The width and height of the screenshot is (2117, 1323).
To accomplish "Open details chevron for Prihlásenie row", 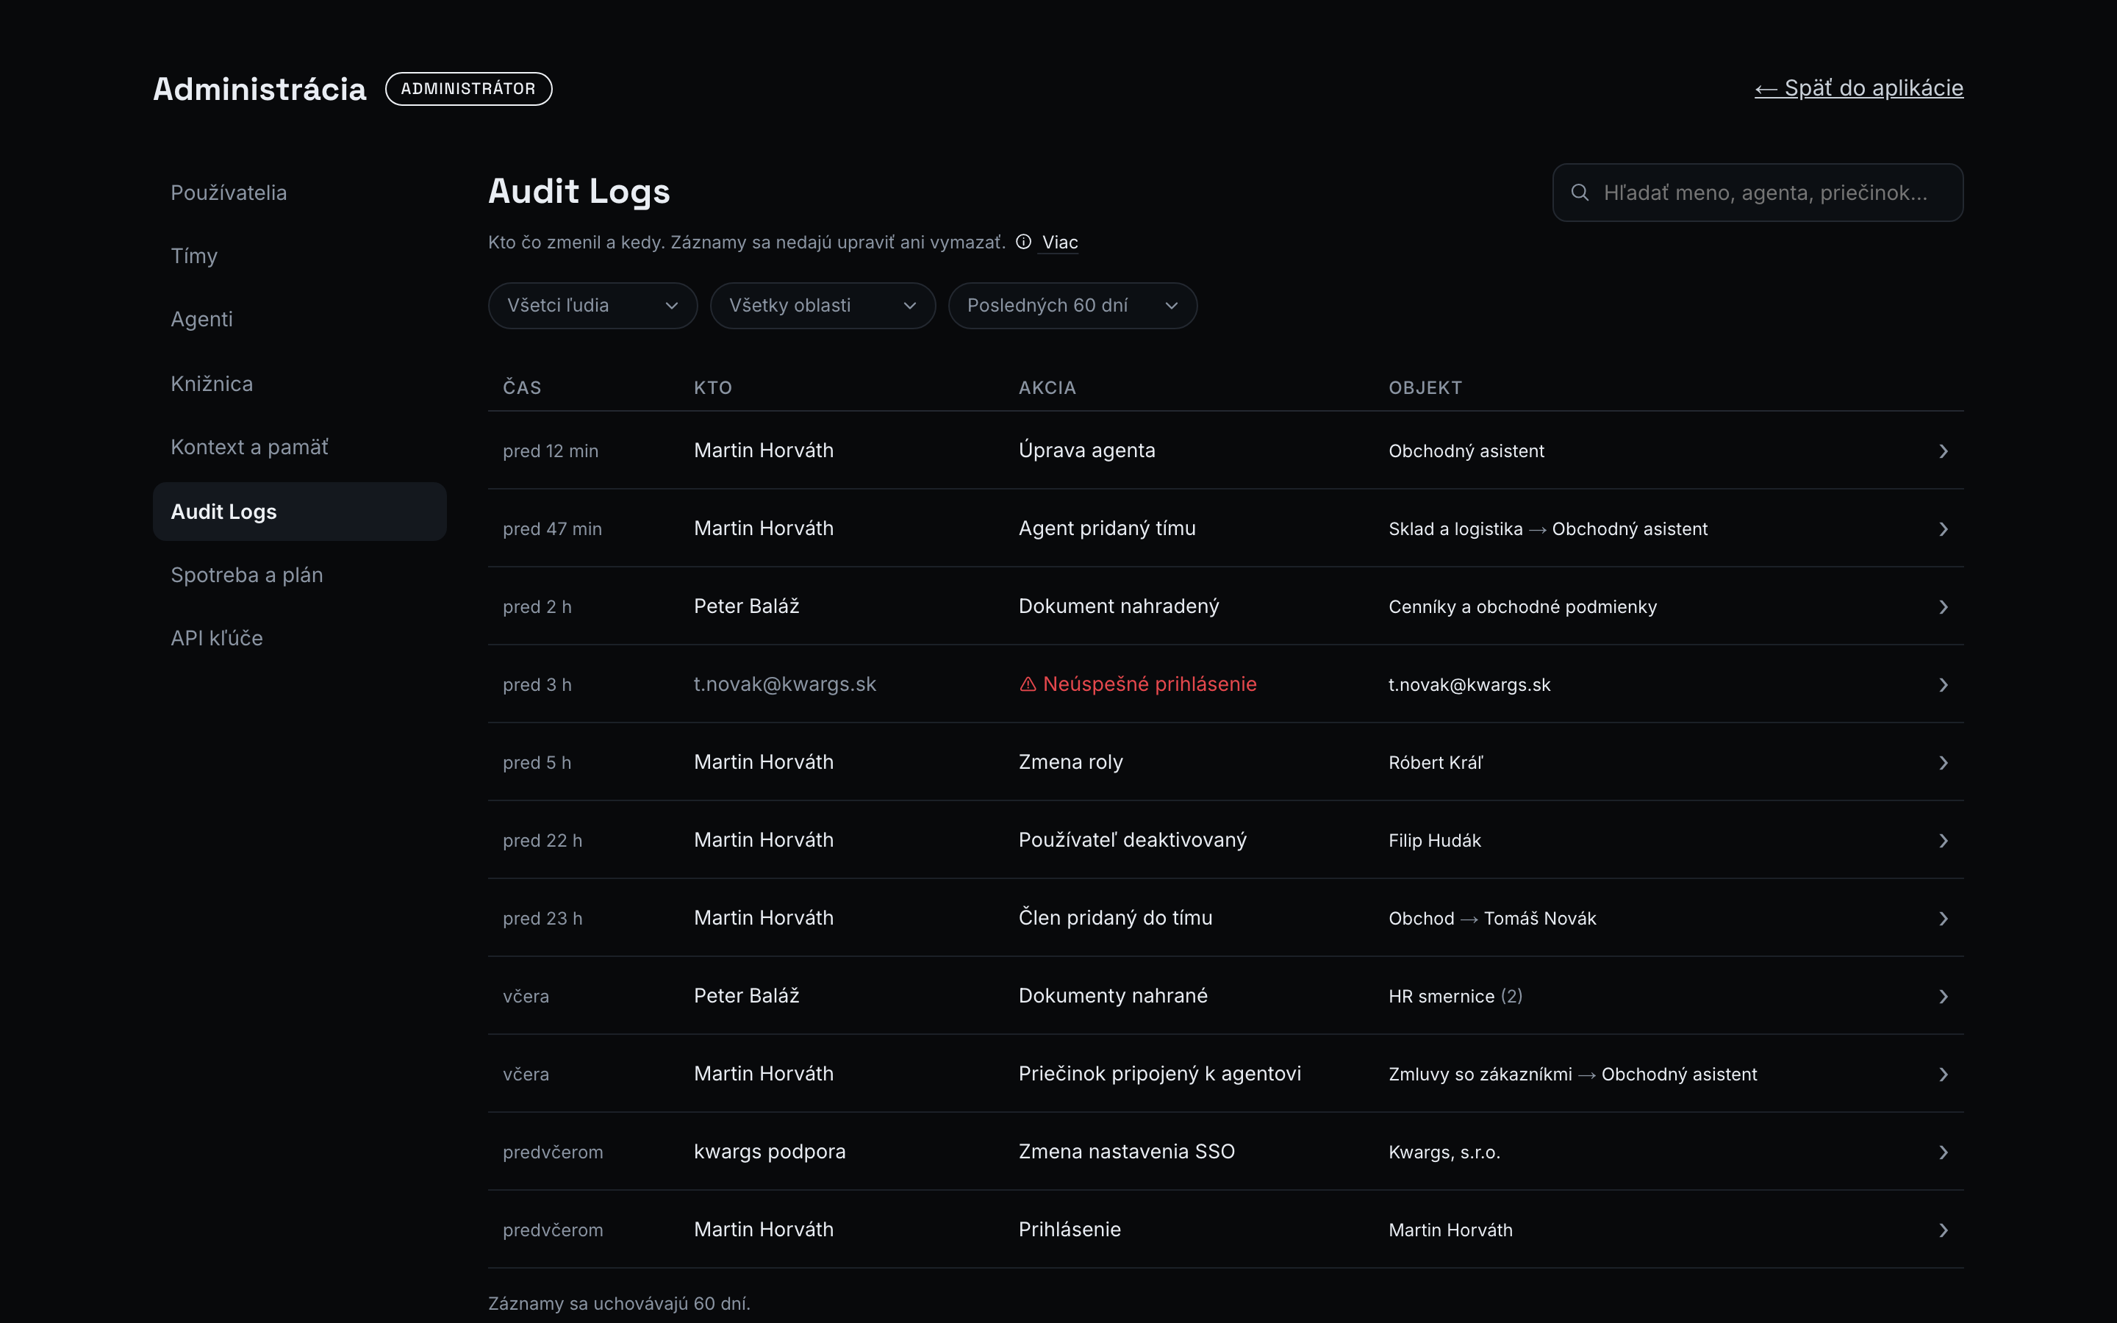I will pos(1943,1230).
